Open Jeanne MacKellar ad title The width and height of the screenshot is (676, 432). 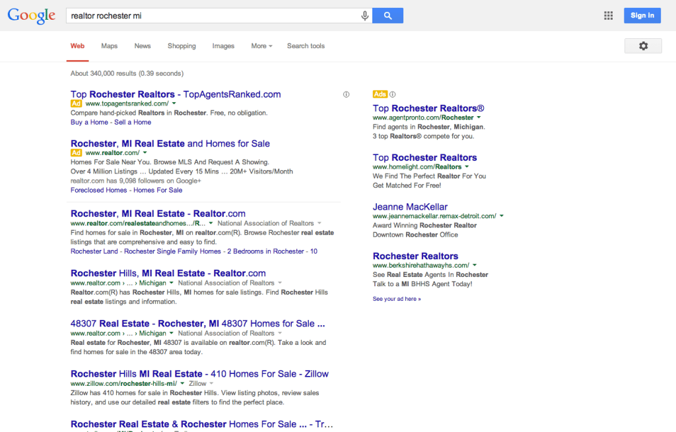tap(410, 207)
